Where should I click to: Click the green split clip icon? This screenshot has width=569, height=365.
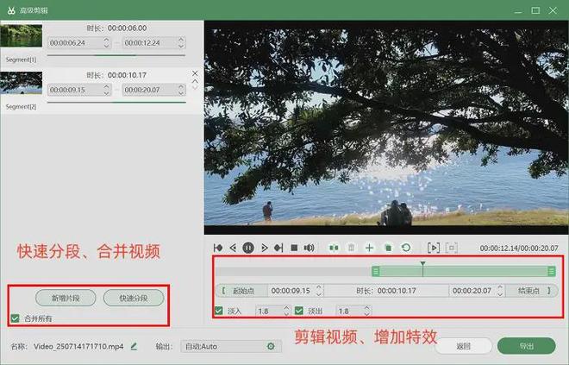[334, 248]
